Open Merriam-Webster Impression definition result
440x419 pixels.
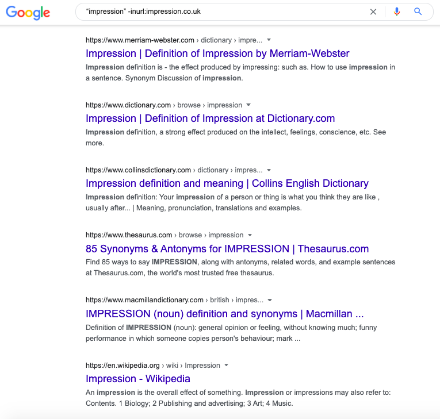217,53
